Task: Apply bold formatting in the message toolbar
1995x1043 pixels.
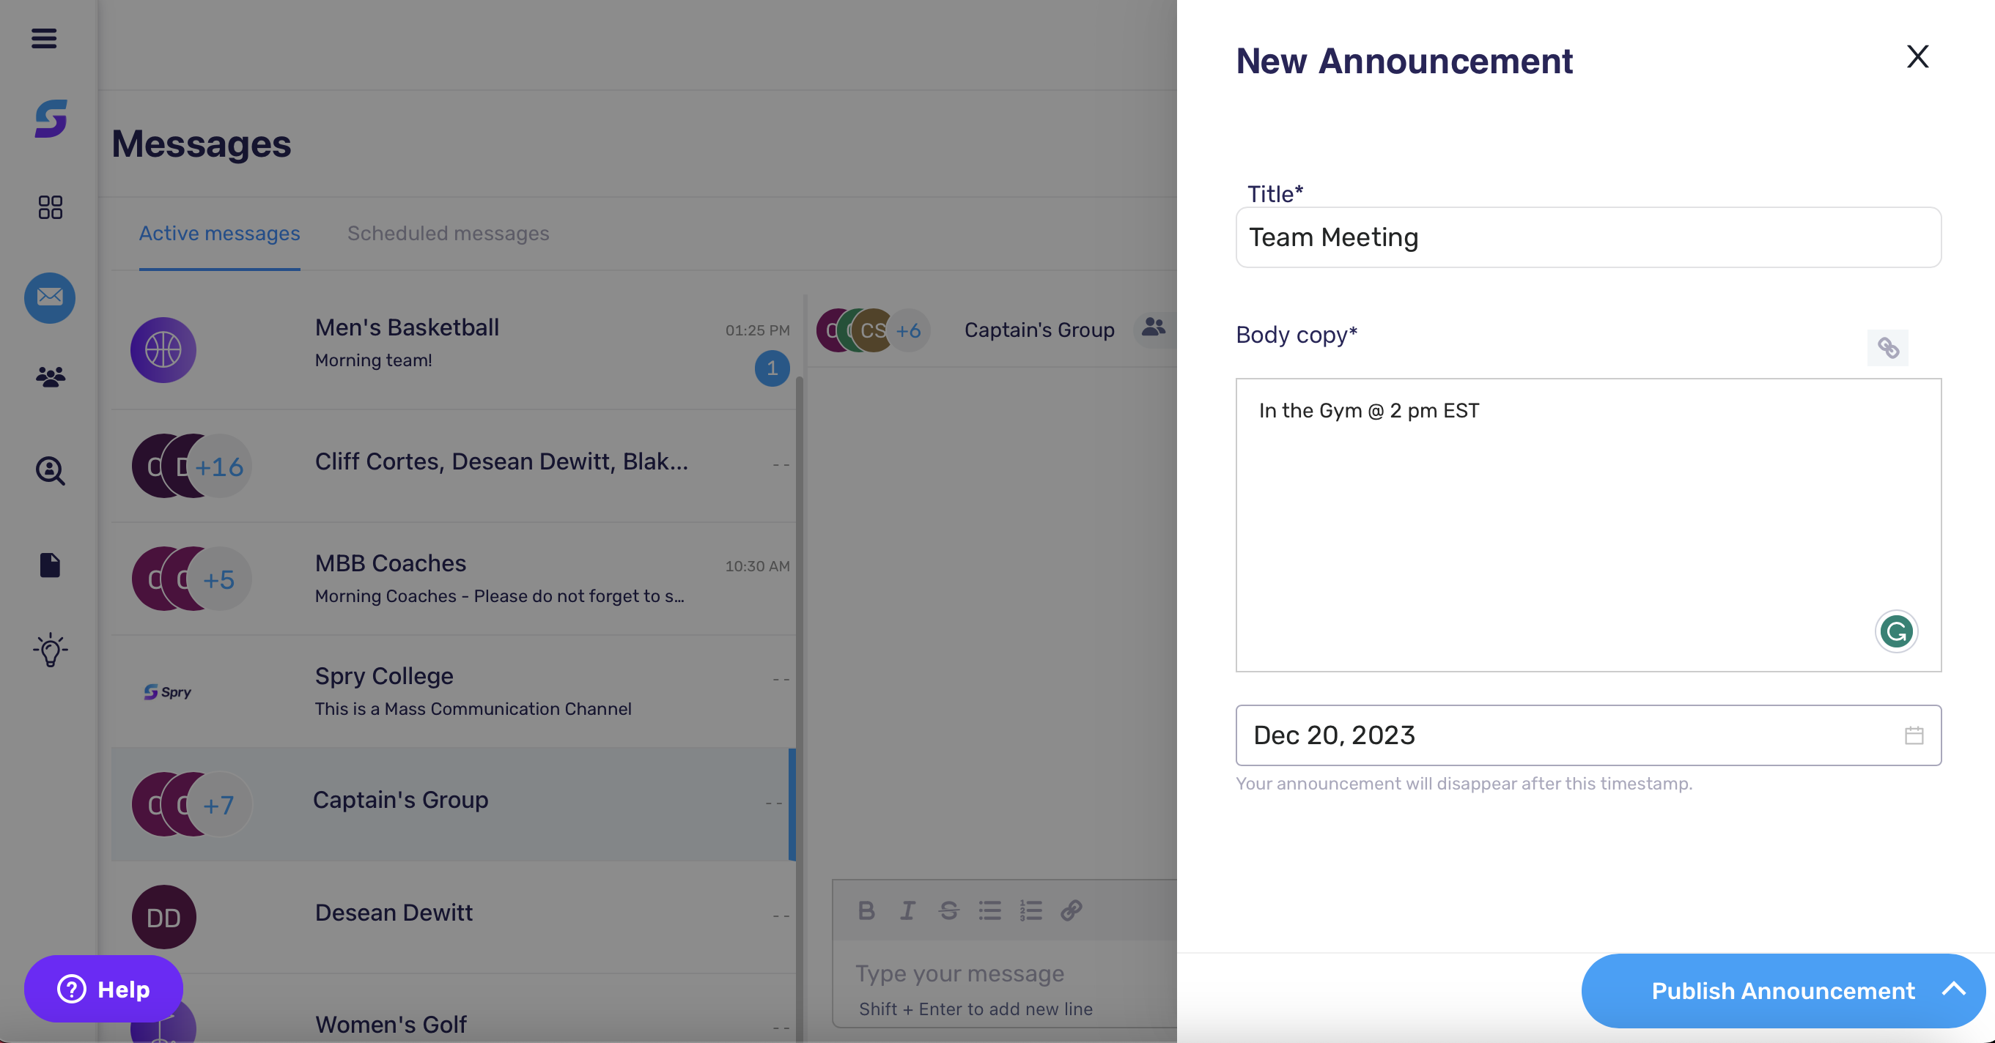Action: (866, 910)
